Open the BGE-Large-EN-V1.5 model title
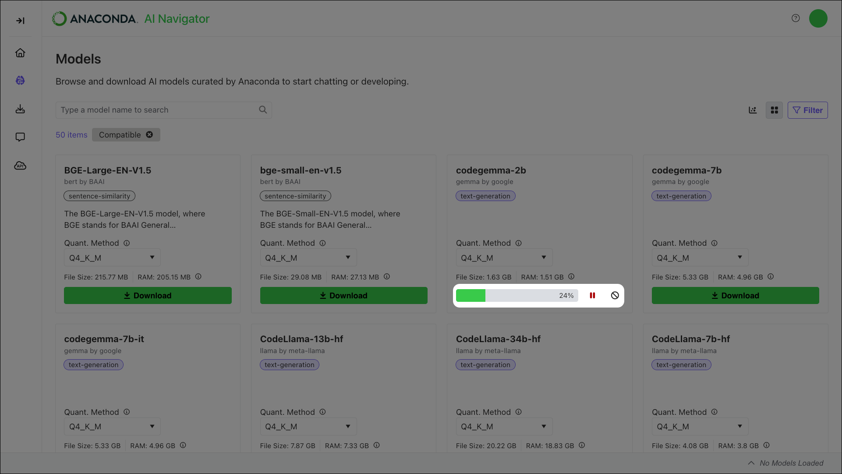 (108, 170)
